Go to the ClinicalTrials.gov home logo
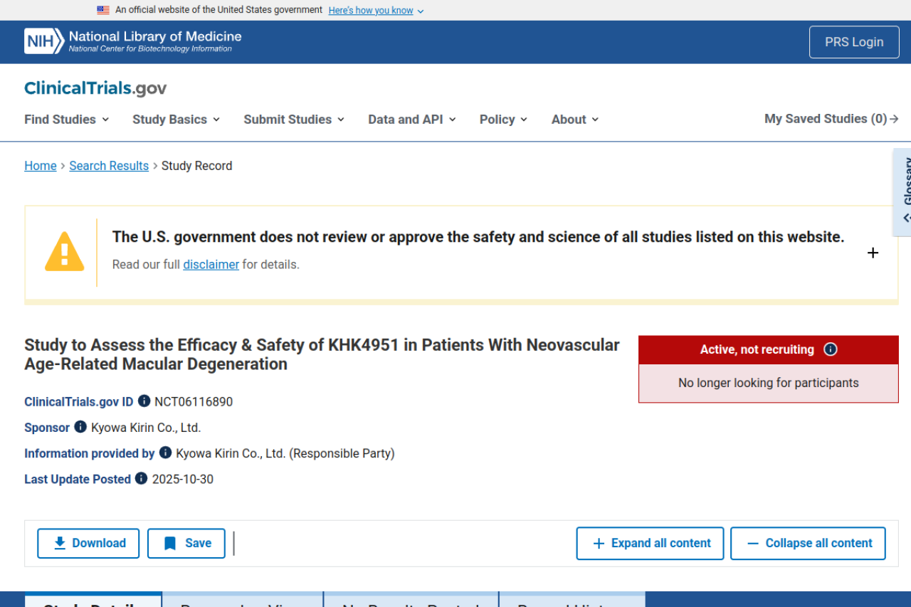Screen dimensions: 911x607 point(95,88)
